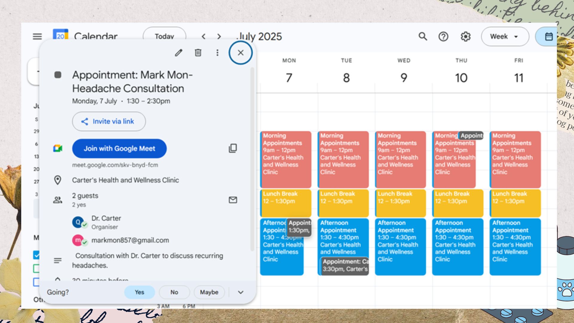Click Carter's Health and Wellness Clinic location

pos(126,180)
